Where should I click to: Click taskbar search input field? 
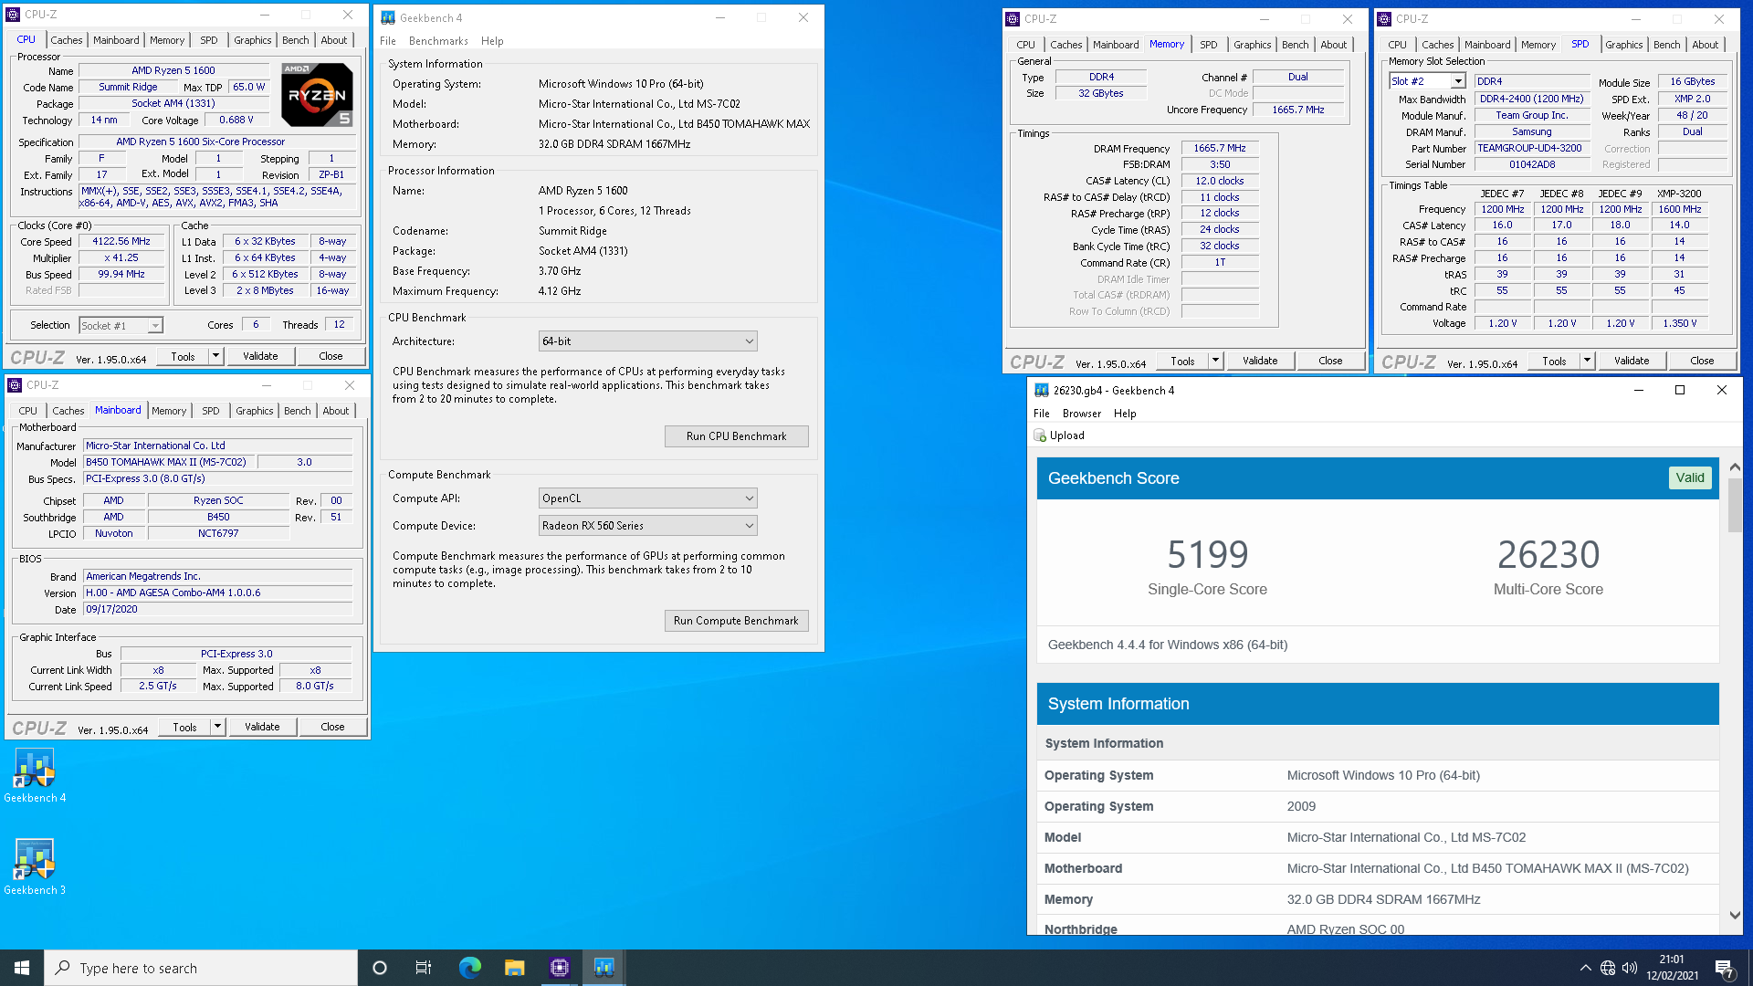[201, 968]
